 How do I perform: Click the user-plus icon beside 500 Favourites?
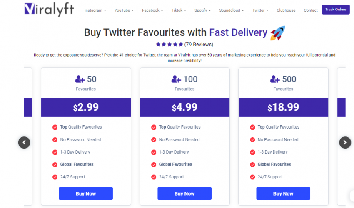coord(275,79)
